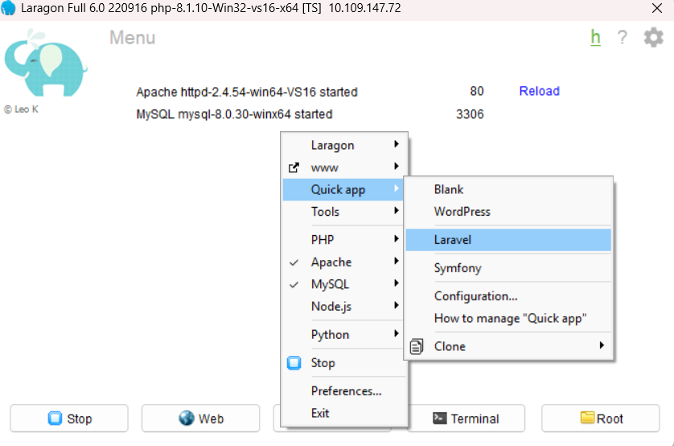Image resolution: width=674 pixels, height=446 pixels.
Task: Click the external-link icon beside www
Action: tap(294, 167)
